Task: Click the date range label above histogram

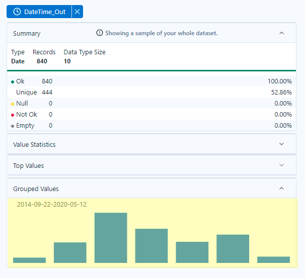Action: coord(52,205)
